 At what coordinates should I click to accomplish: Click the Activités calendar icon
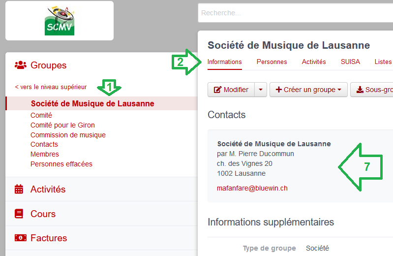19,189
